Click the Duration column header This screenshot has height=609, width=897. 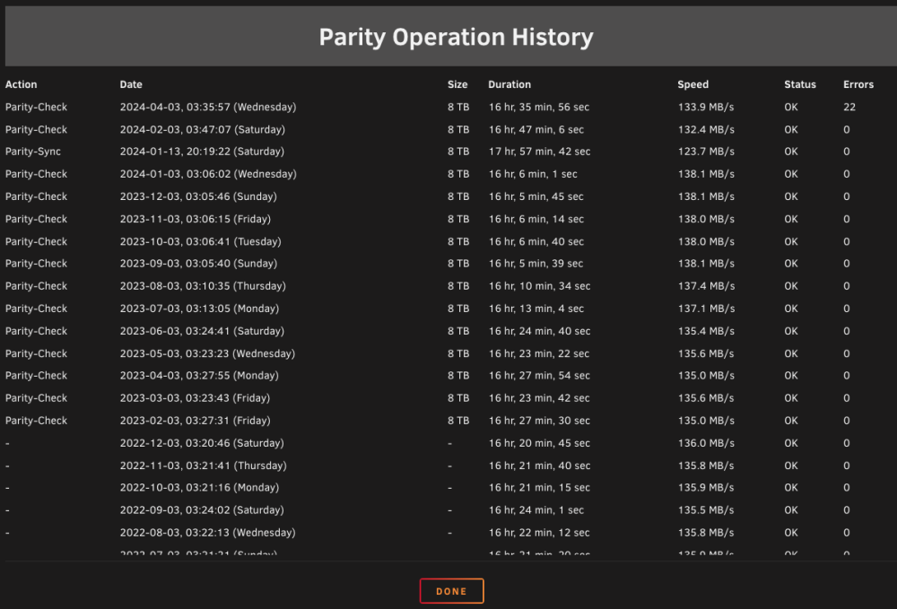click(x=509, y=84)
